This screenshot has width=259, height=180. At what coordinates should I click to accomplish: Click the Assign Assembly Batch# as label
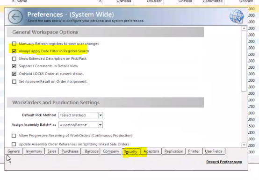click(34, 125)
